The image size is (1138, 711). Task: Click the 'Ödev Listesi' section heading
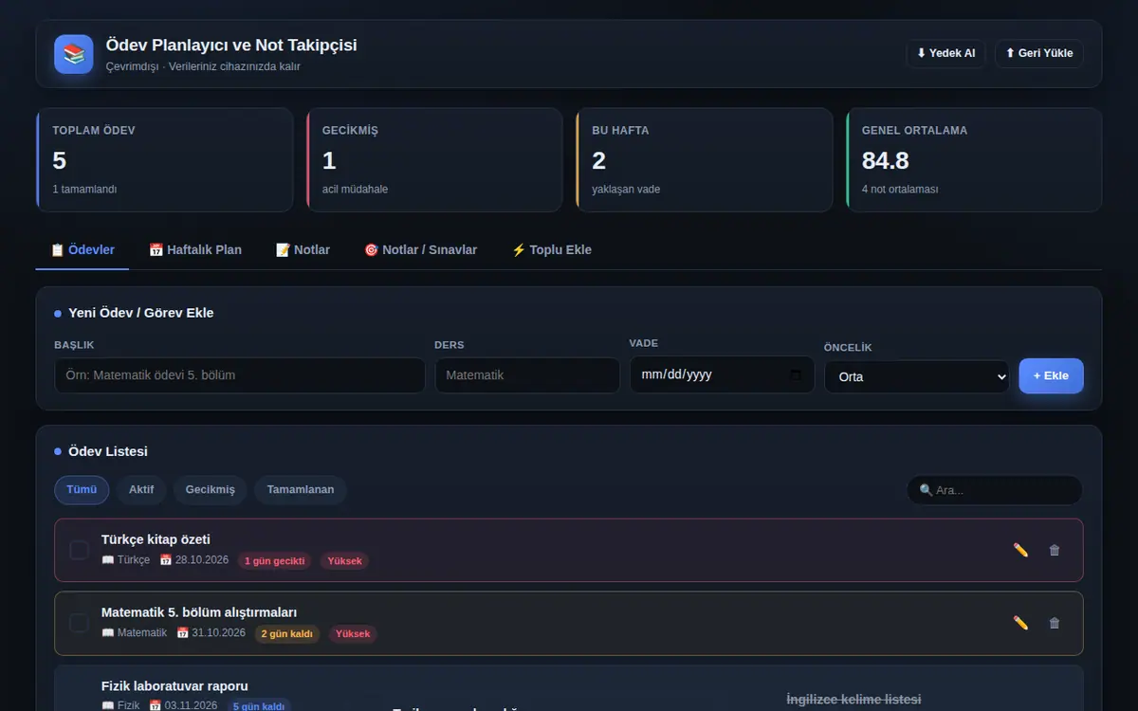click(x=108, y=451)
